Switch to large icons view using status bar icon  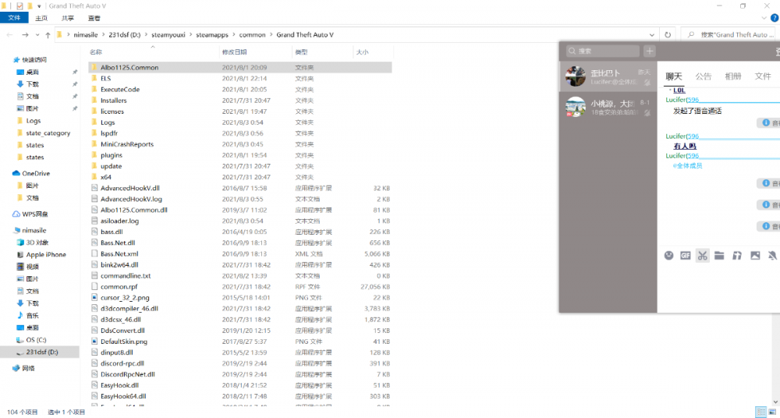coord(773,412)
